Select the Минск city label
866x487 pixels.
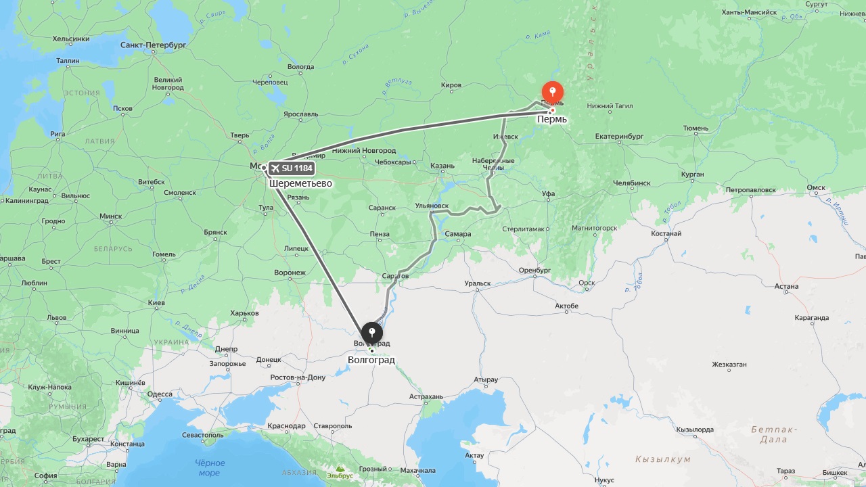tap(111, 216)
